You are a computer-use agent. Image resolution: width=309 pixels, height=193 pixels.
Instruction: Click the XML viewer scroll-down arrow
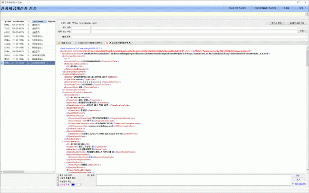307,170
